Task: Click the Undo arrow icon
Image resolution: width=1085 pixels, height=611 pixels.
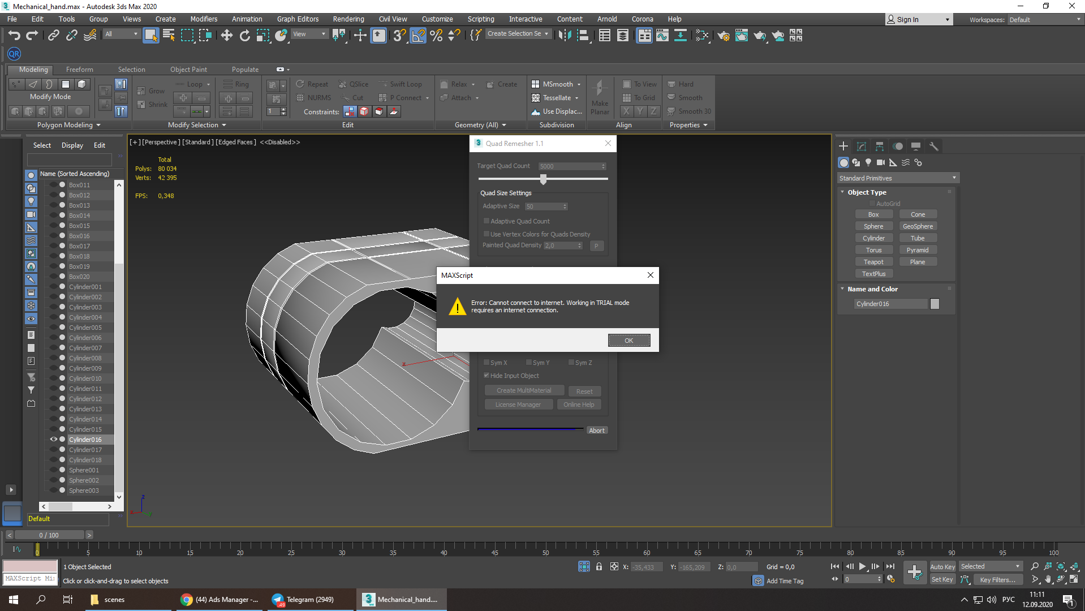Action: click(14, 36)
